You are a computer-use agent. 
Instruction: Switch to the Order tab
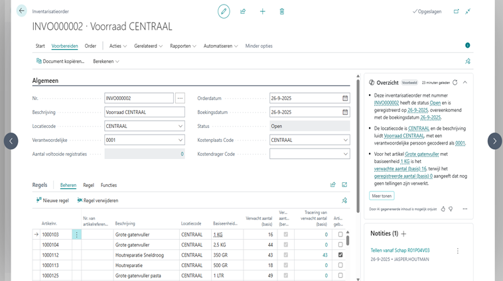coord(90,46)
